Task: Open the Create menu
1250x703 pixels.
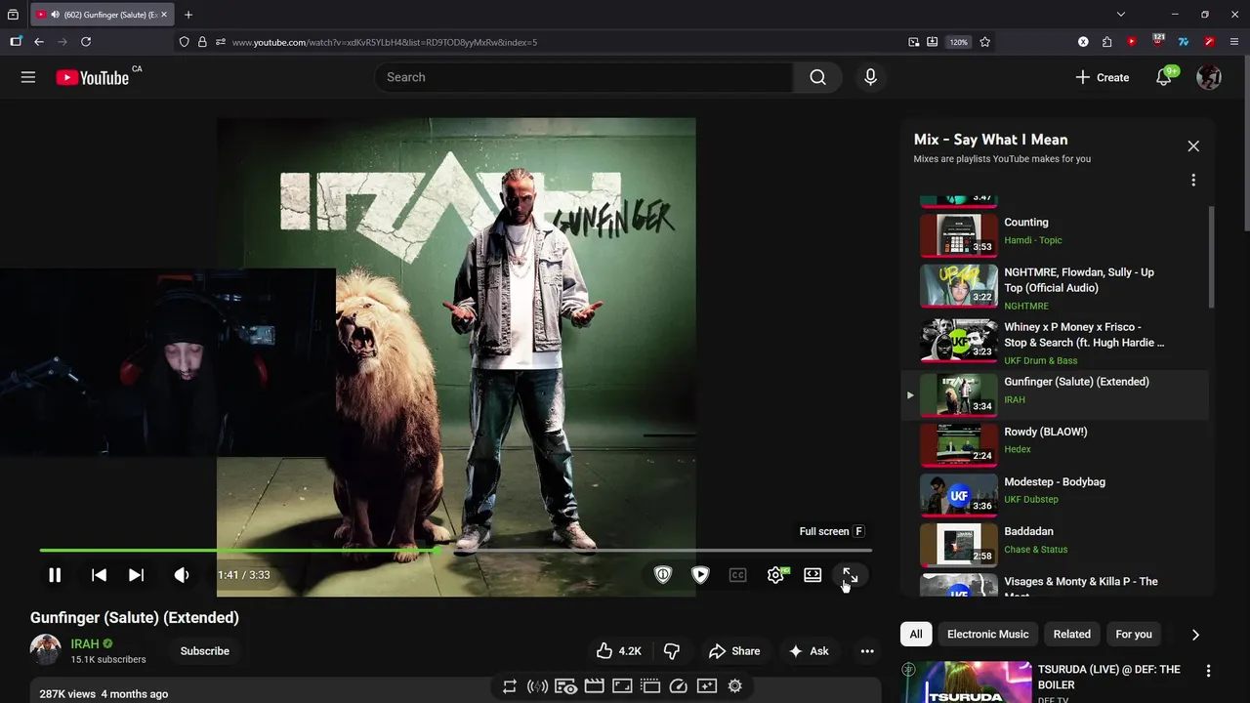Action: pyautogui.click(x=1102, y=77)
